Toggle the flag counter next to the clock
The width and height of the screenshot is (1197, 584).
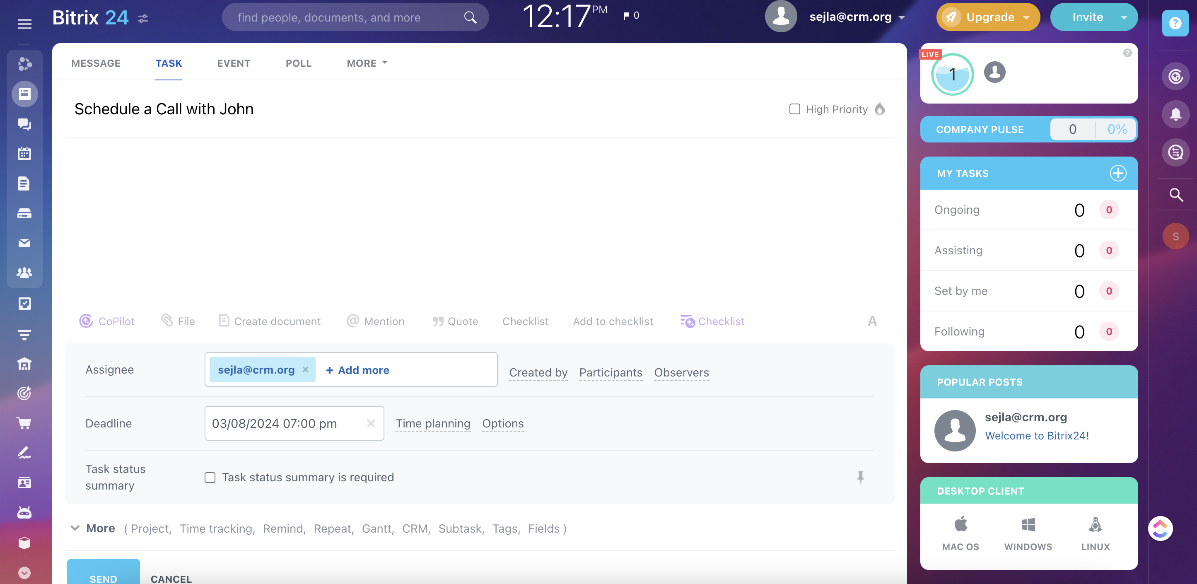(x=630, y=15)
